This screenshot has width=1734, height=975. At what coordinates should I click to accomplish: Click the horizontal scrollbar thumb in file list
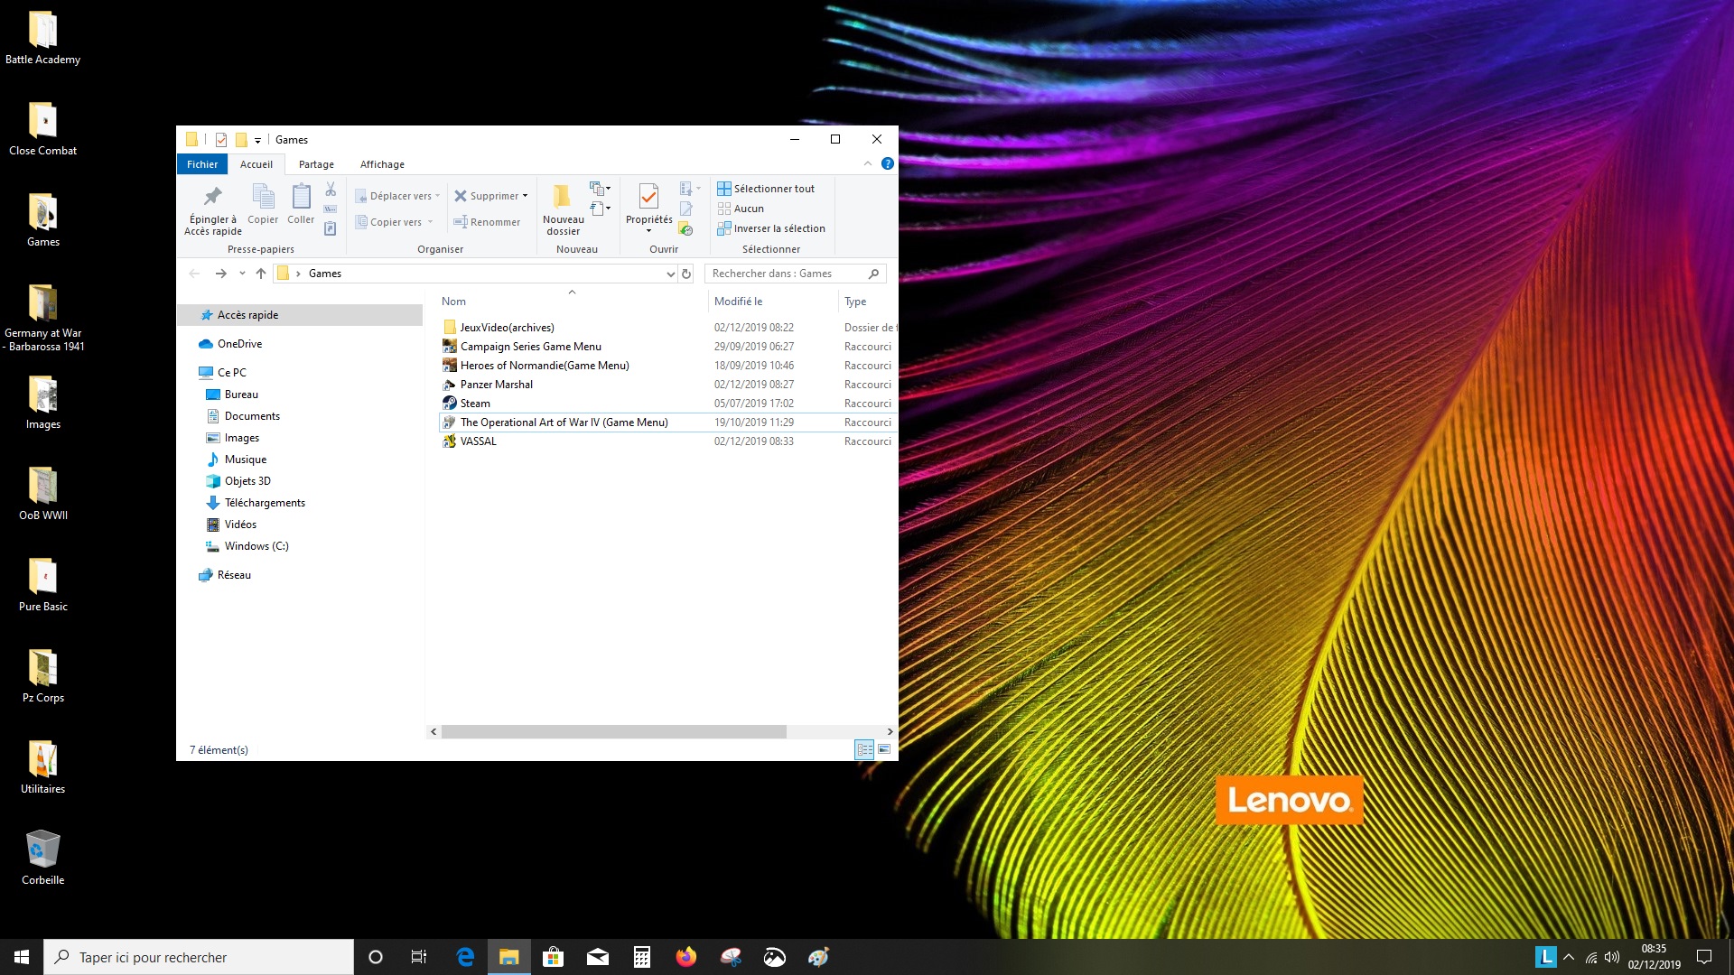(x=613, y=731)
